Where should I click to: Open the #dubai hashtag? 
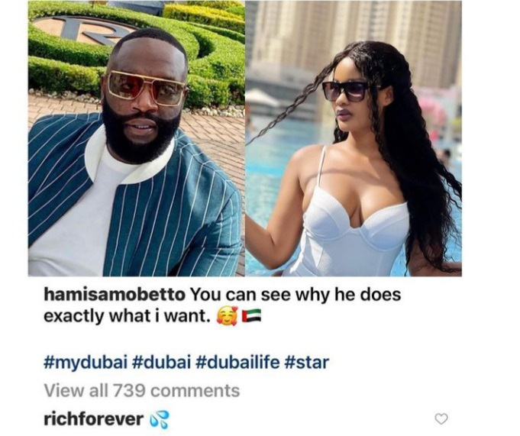[x=163, y=362]
